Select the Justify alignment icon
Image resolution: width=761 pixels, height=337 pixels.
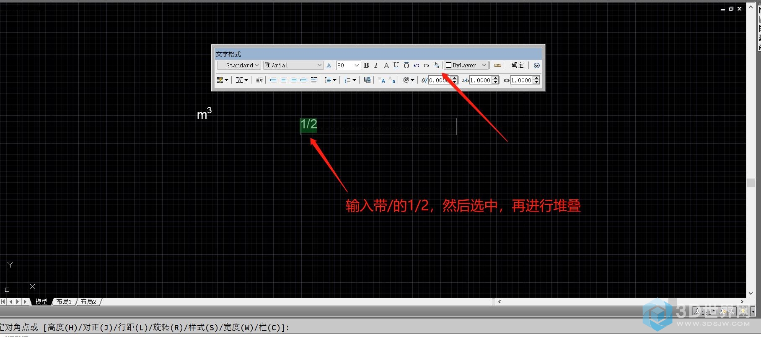(303, 80)
